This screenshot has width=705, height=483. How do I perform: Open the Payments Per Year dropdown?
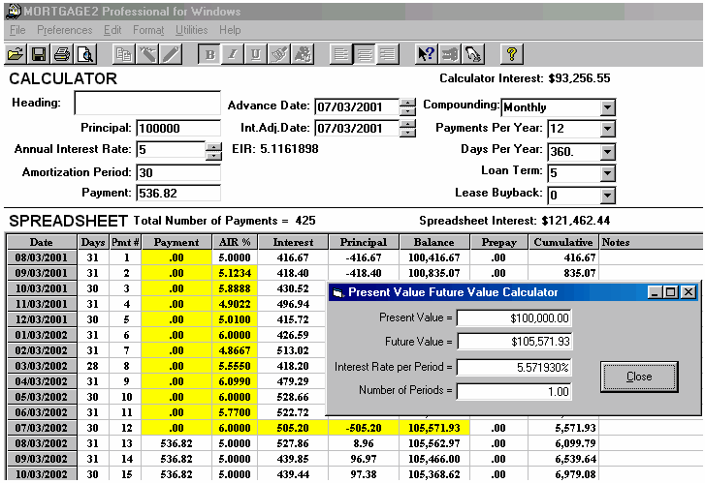point(607,129)
